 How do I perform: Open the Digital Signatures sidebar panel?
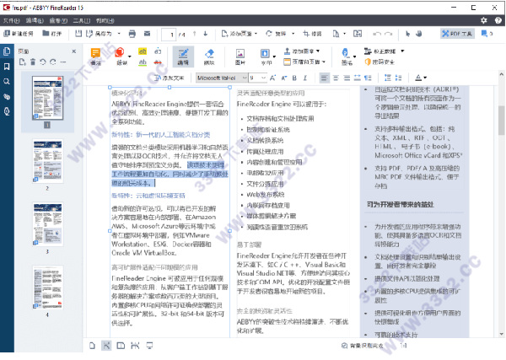7,111
